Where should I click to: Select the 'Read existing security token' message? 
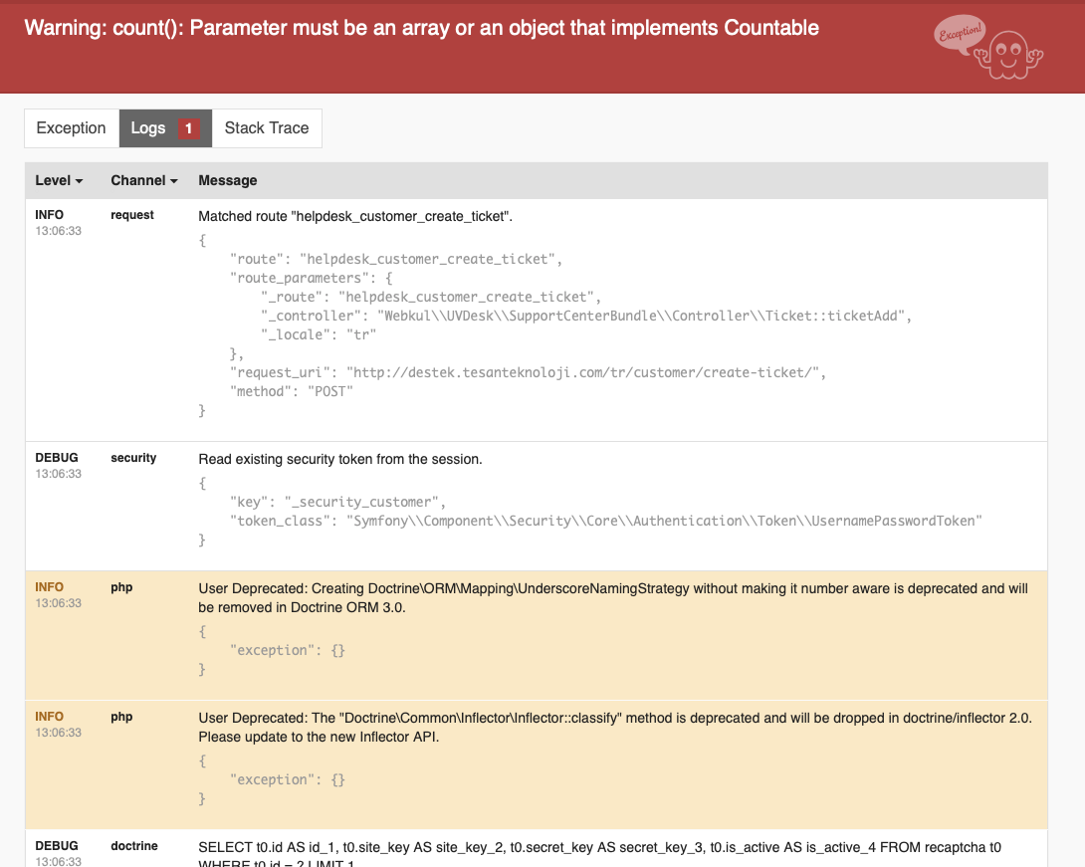click(x=340, y=459)
